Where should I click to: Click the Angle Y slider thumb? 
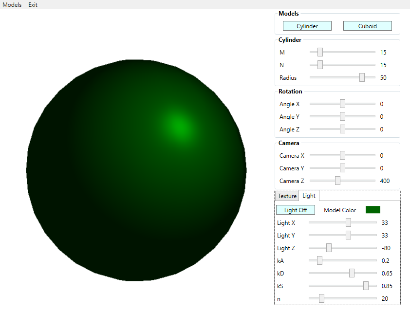(x=342, y=116)
